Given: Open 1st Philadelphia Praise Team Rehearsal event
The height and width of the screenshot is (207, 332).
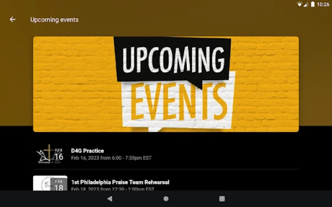Looking at the screenshot, I should click(x=166, y=183).
